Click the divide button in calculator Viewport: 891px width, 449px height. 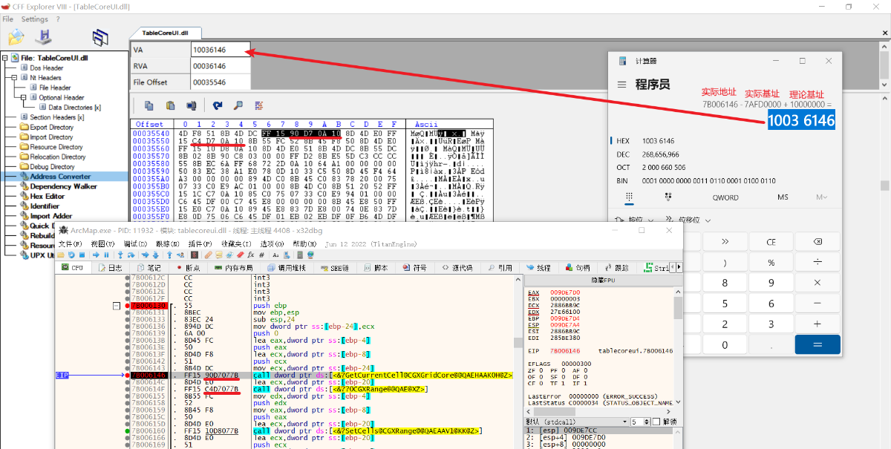pos(817,263)
